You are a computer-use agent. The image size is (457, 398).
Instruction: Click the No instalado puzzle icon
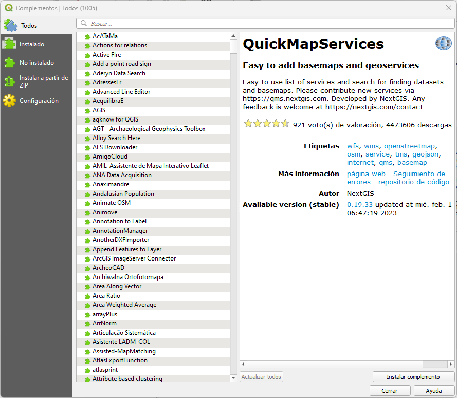[x=10, y=62]
